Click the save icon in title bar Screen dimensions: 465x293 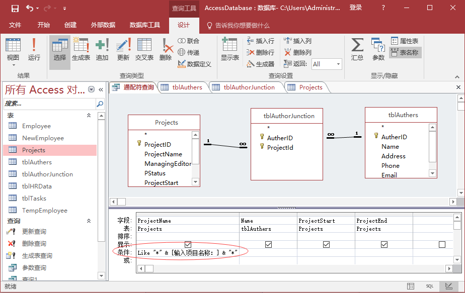tap(15, 8)
